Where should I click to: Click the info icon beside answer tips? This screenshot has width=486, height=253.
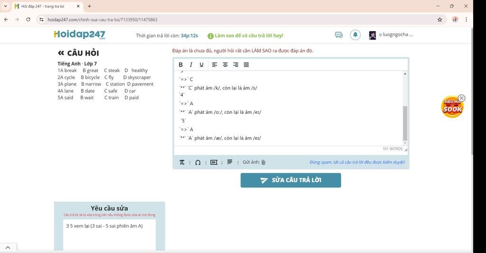tap(210, 36)
